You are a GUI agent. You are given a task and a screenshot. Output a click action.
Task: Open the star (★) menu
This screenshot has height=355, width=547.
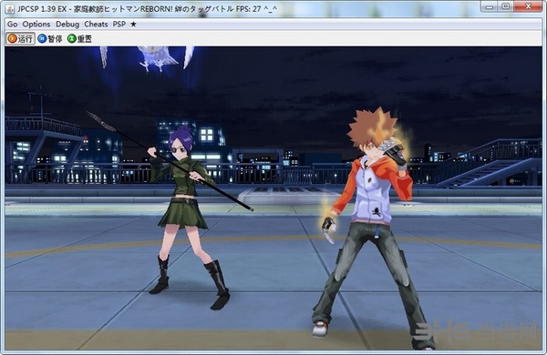tap(133, 24)
